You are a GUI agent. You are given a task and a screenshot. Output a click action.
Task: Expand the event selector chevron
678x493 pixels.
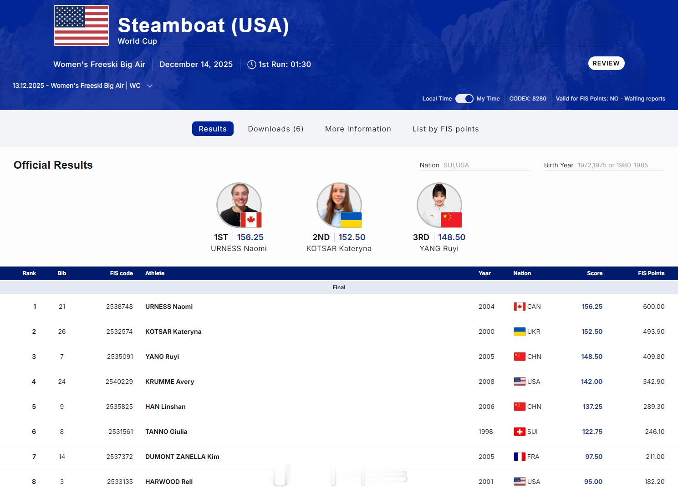tap(149, 86)
